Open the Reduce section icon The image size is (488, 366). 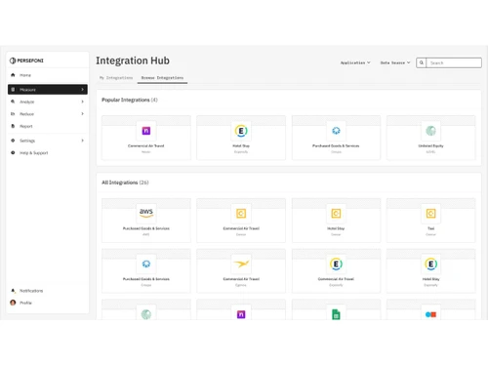[13, 114]
